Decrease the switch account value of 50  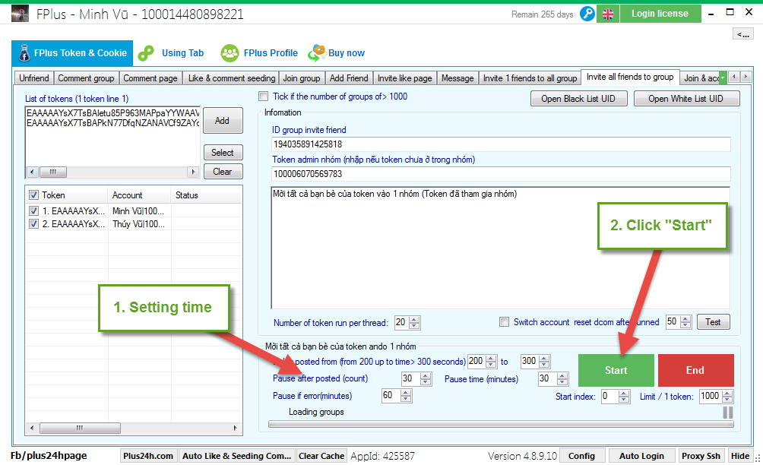point(685,325)
